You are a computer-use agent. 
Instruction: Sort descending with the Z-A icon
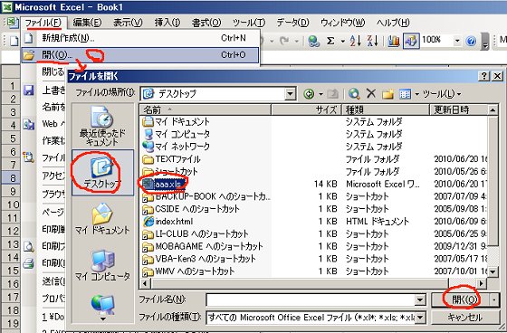tap(373, 41)
